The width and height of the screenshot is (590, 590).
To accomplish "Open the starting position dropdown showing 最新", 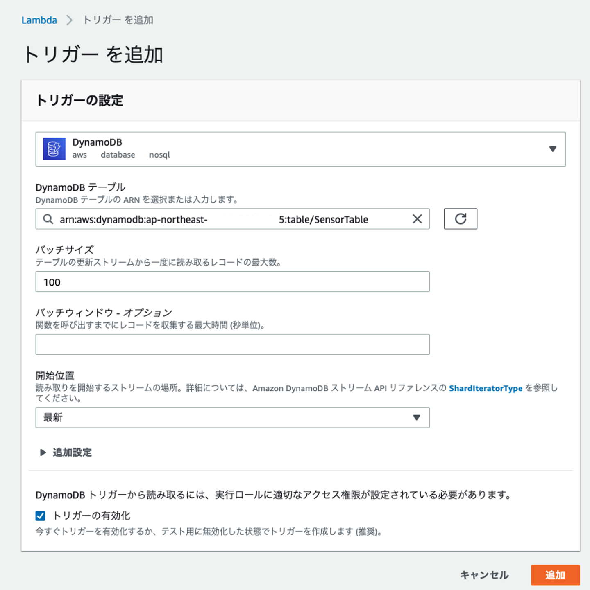I will pos(233,418).
